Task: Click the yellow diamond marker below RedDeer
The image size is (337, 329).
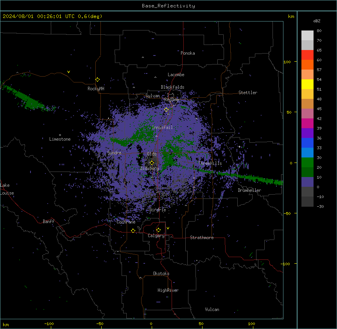Action: [167, 110]
